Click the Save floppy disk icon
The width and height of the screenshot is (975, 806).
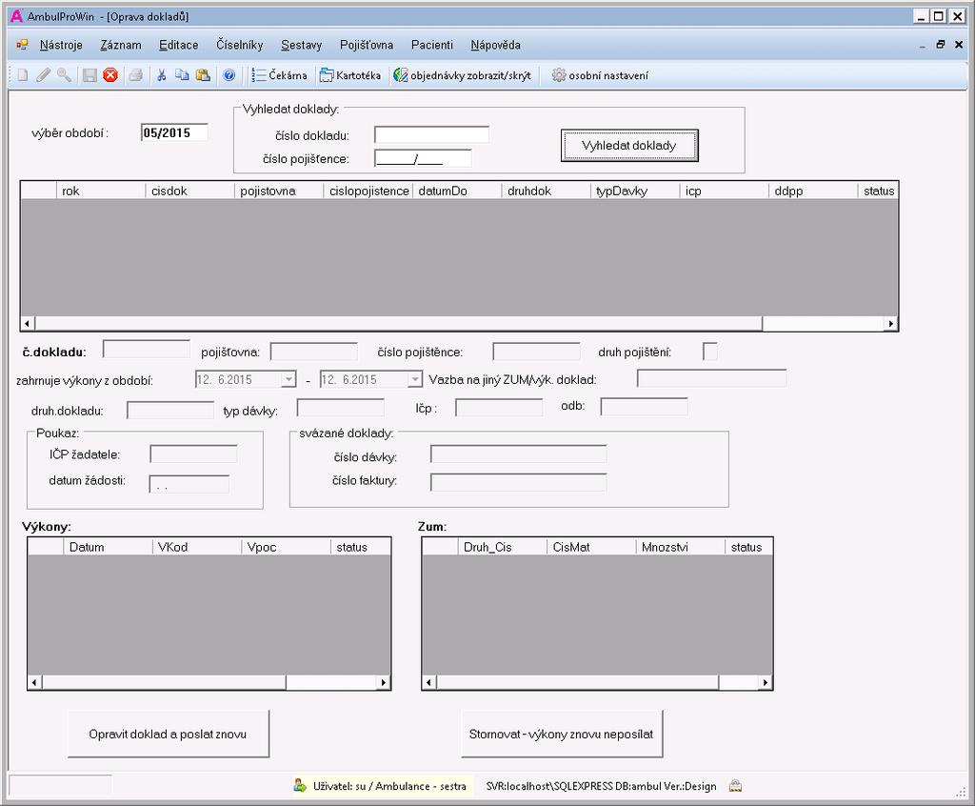click(x=90, y=75)
